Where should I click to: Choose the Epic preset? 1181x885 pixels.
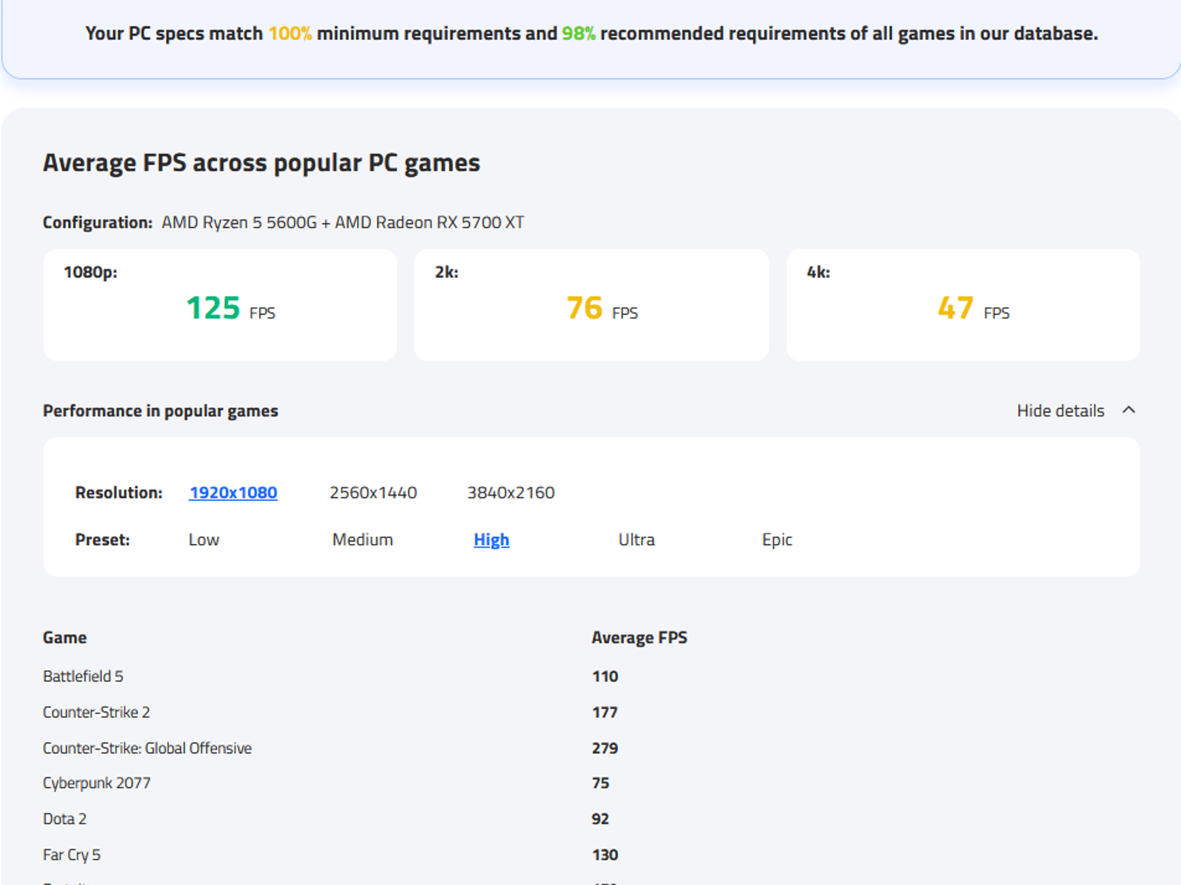(x=777, y=540)
